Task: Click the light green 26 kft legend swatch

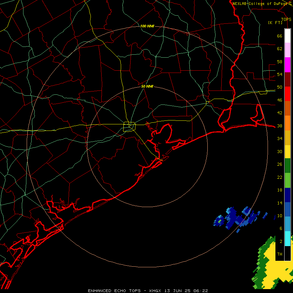Action: pyautogui.click(x=287, y=180)
